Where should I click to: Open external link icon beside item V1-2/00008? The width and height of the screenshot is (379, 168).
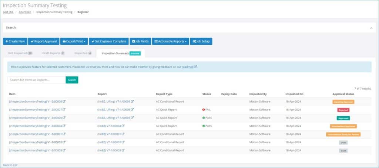pos(64,102)
